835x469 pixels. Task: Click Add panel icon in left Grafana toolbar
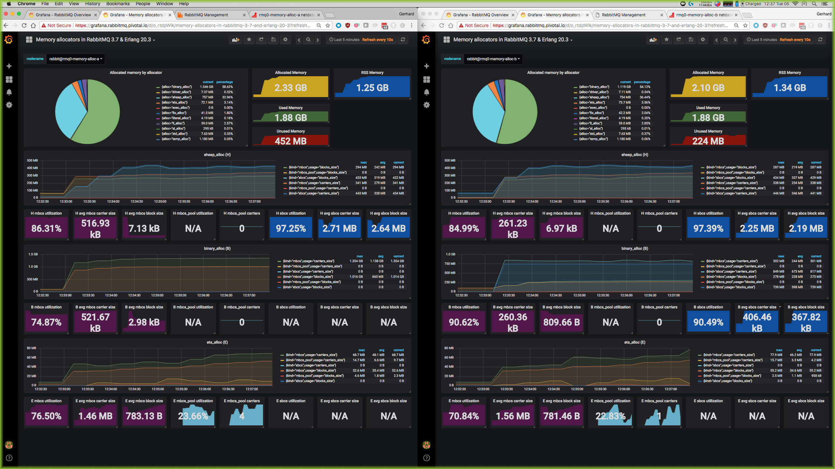tap(235, 40)
